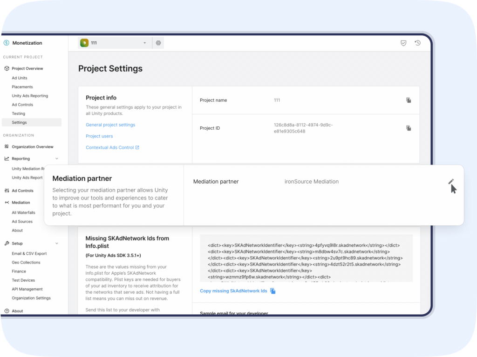Open Organization Overview in sidebar
Image resolution: width=477 pixels, height=357 pixels.
point(32,147)
